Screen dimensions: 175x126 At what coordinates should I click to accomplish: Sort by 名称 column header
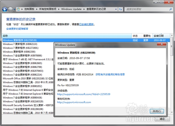click(67, 36)
